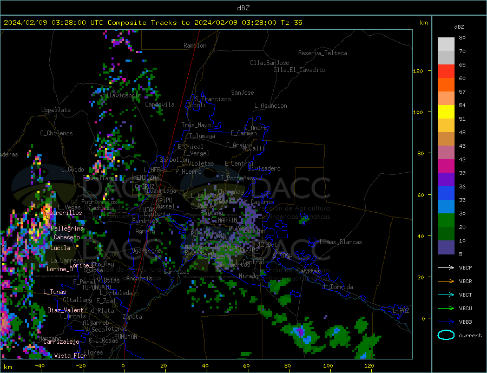
Task: Click the 'L_Asuncion' place label
Action: [x=271, y=106]
